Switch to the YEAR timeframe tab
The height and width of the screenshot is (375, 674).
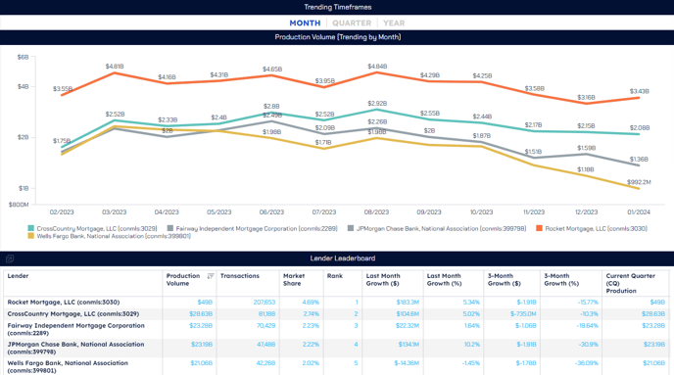click(394, 23)
